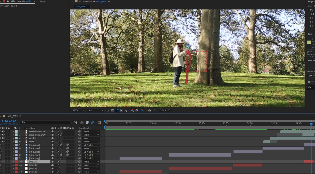Select the Composition MVI_0605 panel tab
Viewport: 315px width, 174px height.
point(95,2)
